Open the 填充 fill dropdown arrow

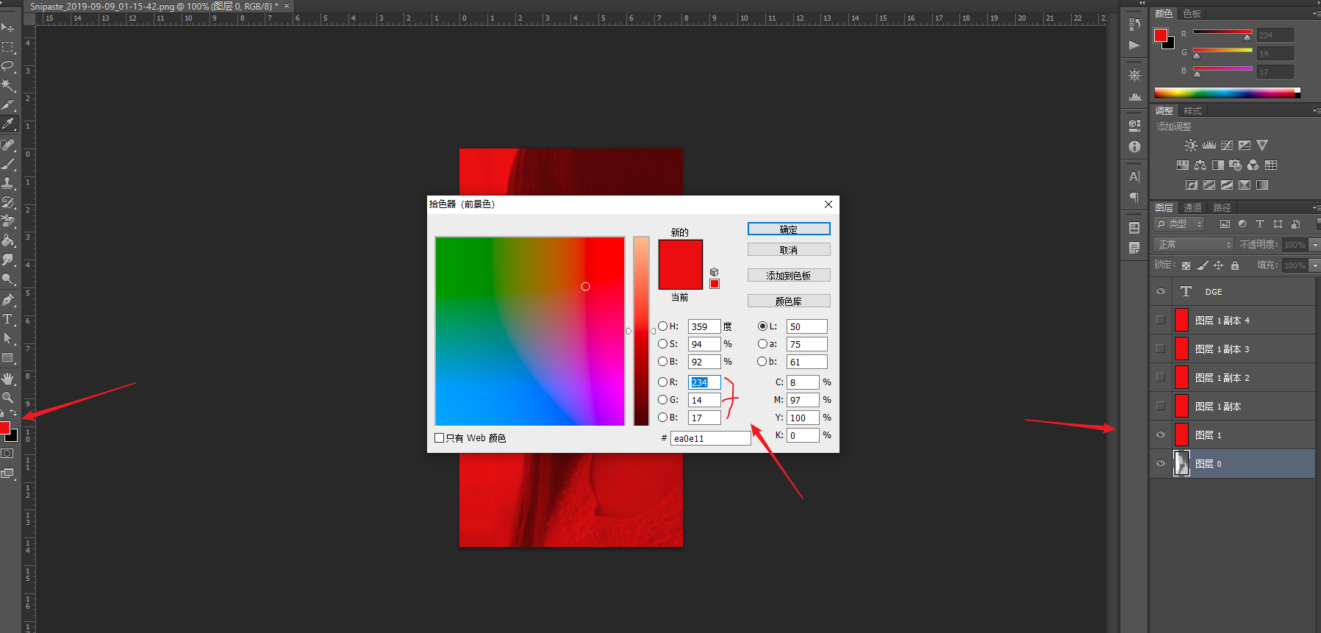point(1315,265)
